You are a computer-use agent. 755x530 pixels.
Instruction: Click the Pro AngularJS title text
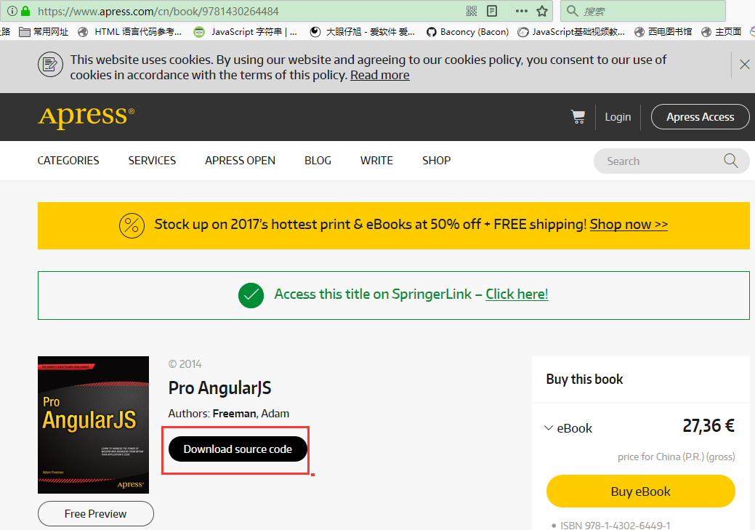(220, 388)
